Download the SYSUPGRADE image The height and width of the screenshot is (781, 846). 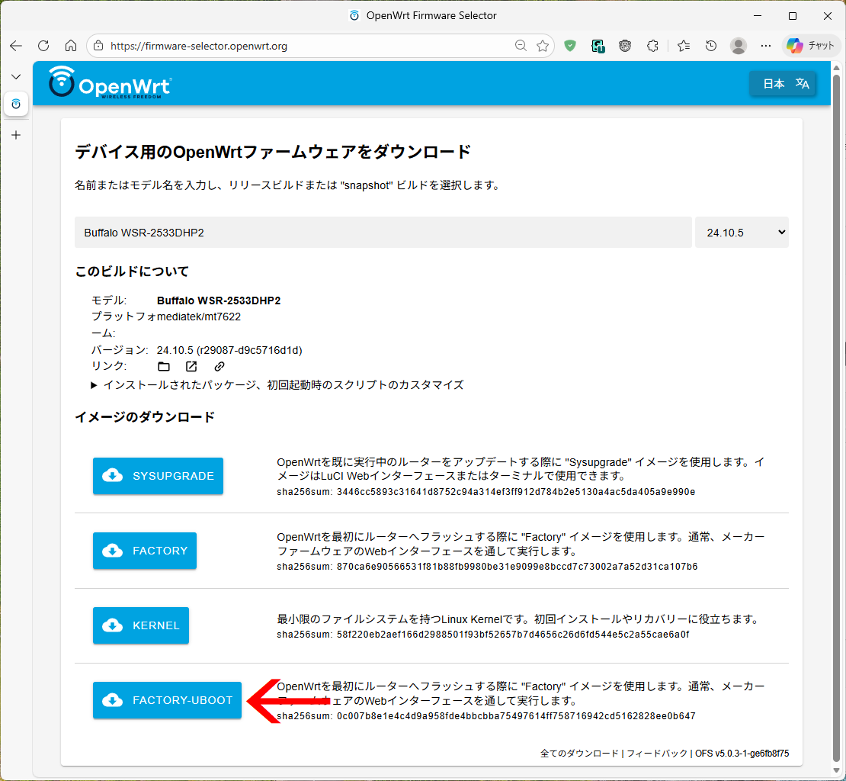pyautogui.click(x=158, y=476)
